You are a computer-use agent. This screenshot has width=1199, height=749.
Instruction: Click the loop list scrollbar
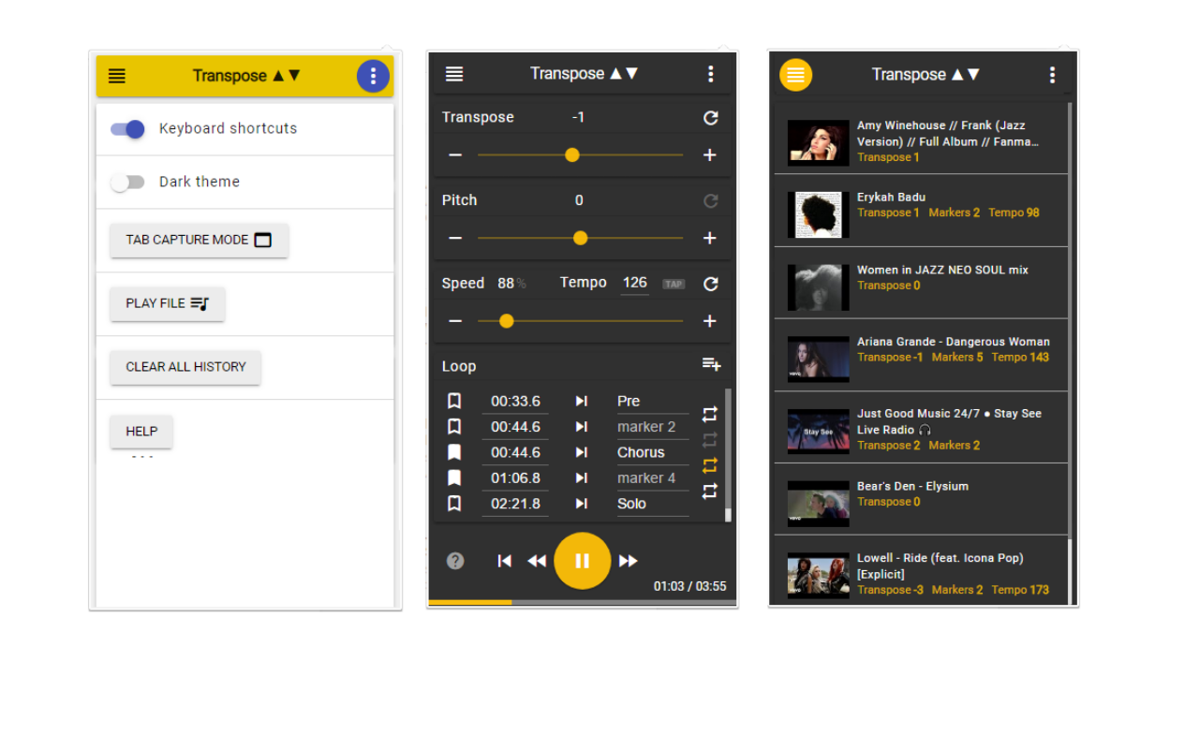pyautogui.click(x=728, y=455)
